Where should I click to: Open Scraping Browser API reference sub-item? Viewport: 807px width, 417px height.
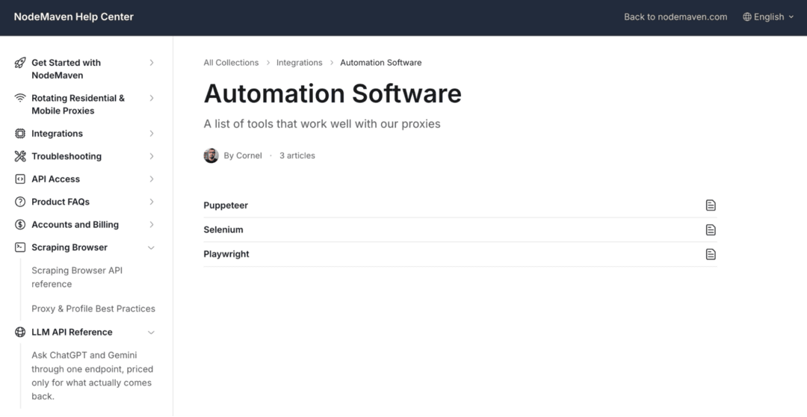pos(77,277)
